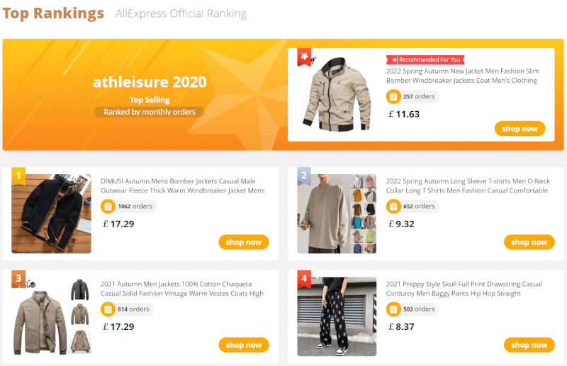
Task: Click the rank 4 badge on skull pants
Action: tap(304, 278)
